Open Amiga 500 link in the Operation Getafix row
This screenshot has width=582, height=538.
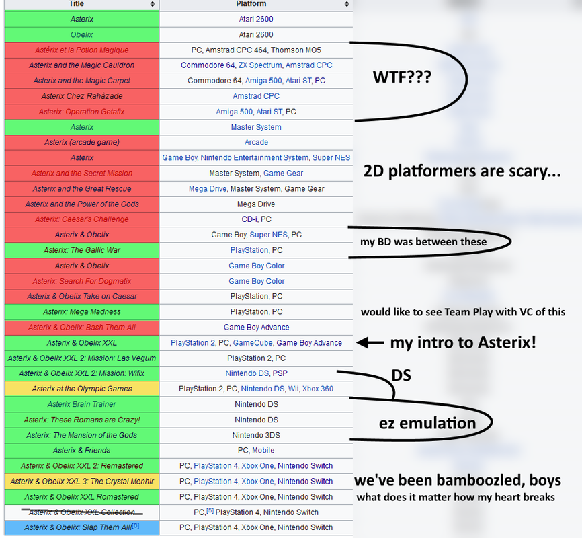click(x=234, y=112)
